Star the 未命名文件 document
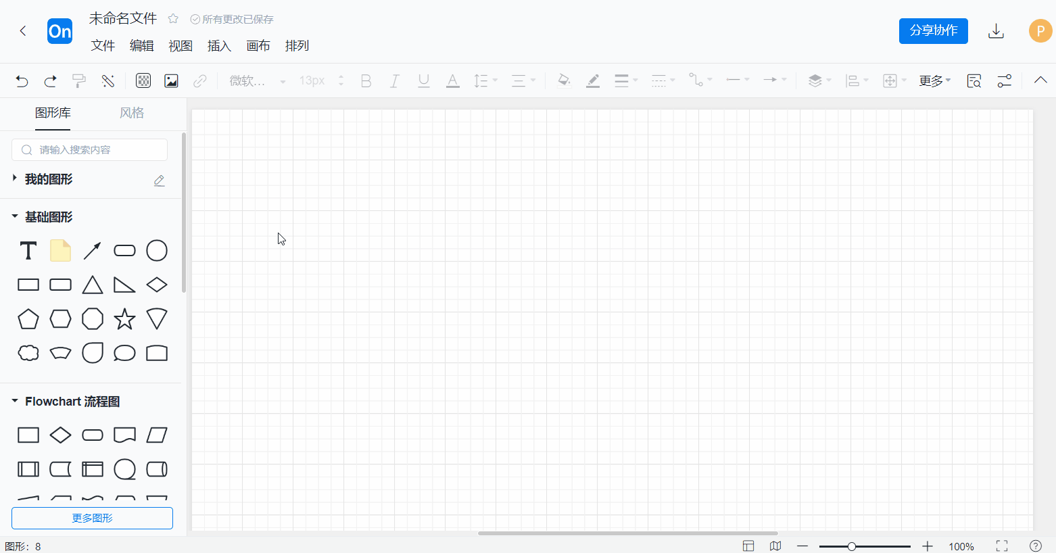Image resolution: width=1056 pixels, height=553 pixels. tap(173, 19)
